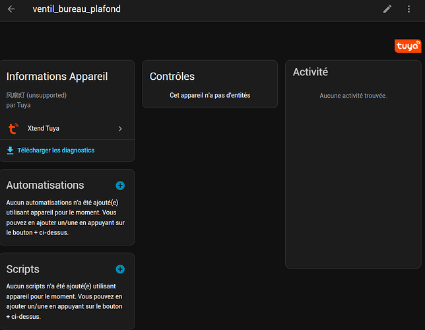The width and height of the screenshot is (425, 330).
Task: Select the Contrôles card heading
Action: tap(172, 77)
